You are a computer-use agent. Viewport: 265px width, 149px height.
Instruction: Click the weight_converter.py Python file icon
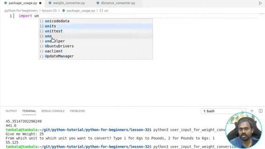[x=50, y=3]
